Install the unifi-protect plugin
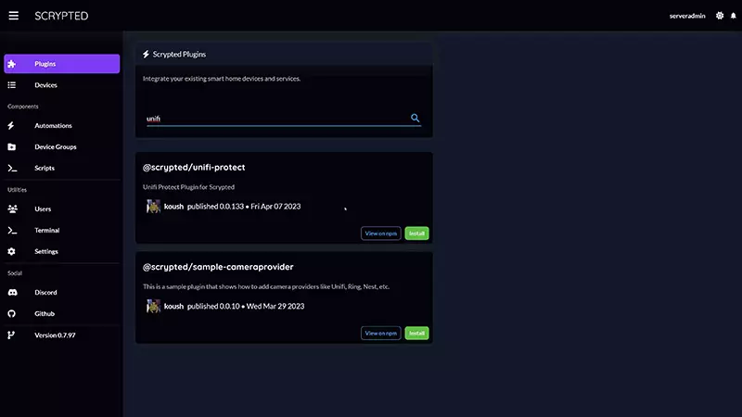742x417 pixels. point(416,234)
